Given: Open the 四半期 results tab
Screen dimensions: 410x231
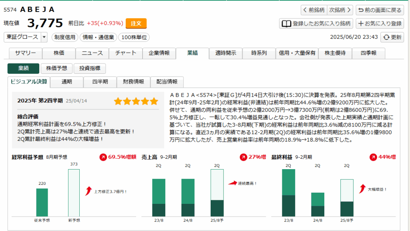Looking at the screenshot, I should click(100, 82).
